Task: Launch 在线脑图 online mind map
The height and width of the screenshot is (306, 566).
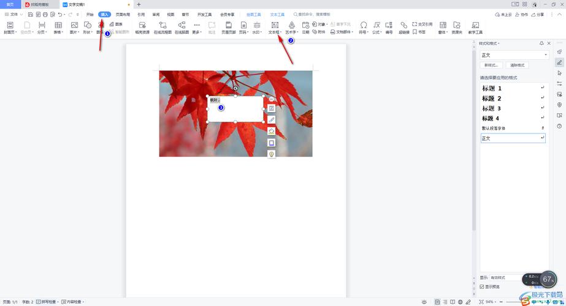Action: point(182,28)
